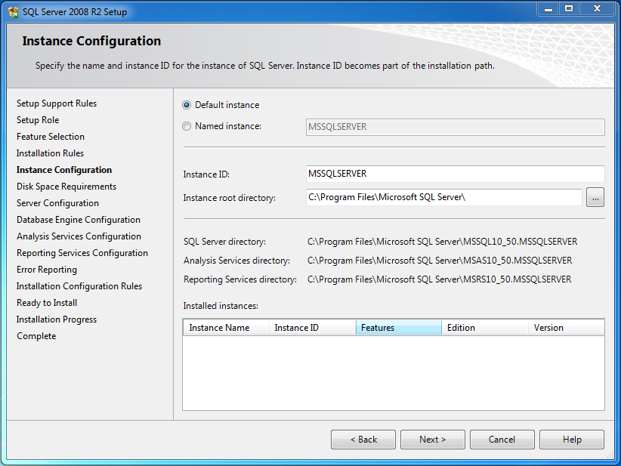Click the SQL Server Setup title bar icon
The width and height of the screenshot is (621, 466).
point(14,12)
